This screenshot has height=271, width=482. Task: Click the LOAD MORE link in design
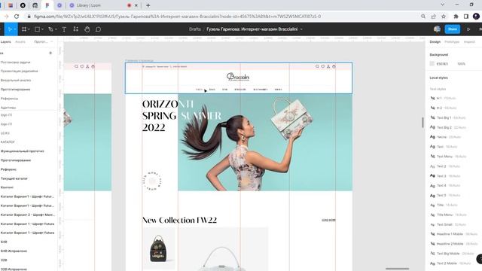pos(328,220)
